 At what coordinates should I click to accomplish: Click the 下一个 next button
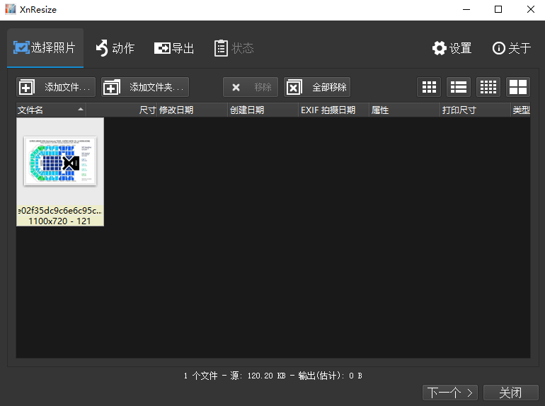pyautogui.click(x=450, y=393)
